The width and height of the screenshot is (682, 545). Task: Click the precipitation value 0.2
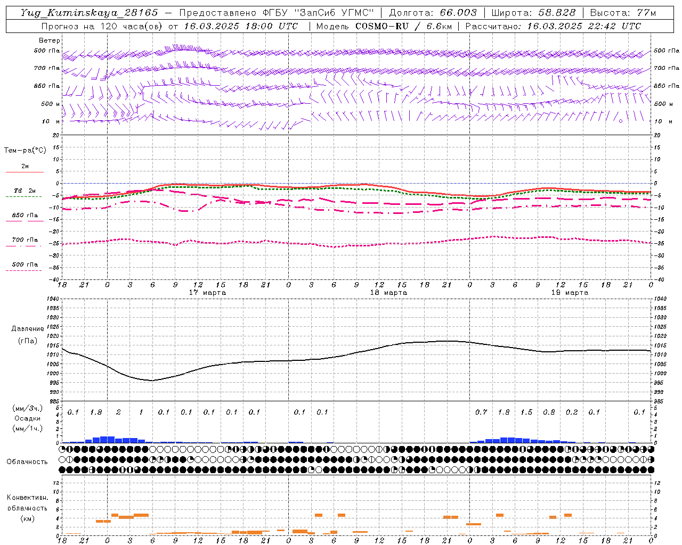(572, 412)
